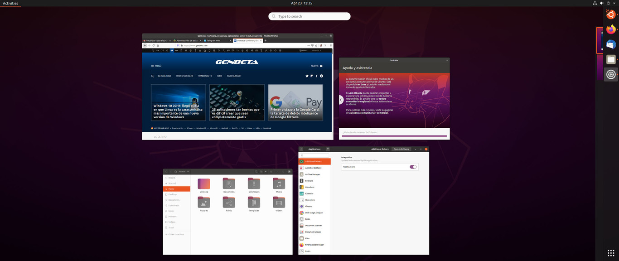
Task: Expand the installer window's side chevron
Action: 341,100
